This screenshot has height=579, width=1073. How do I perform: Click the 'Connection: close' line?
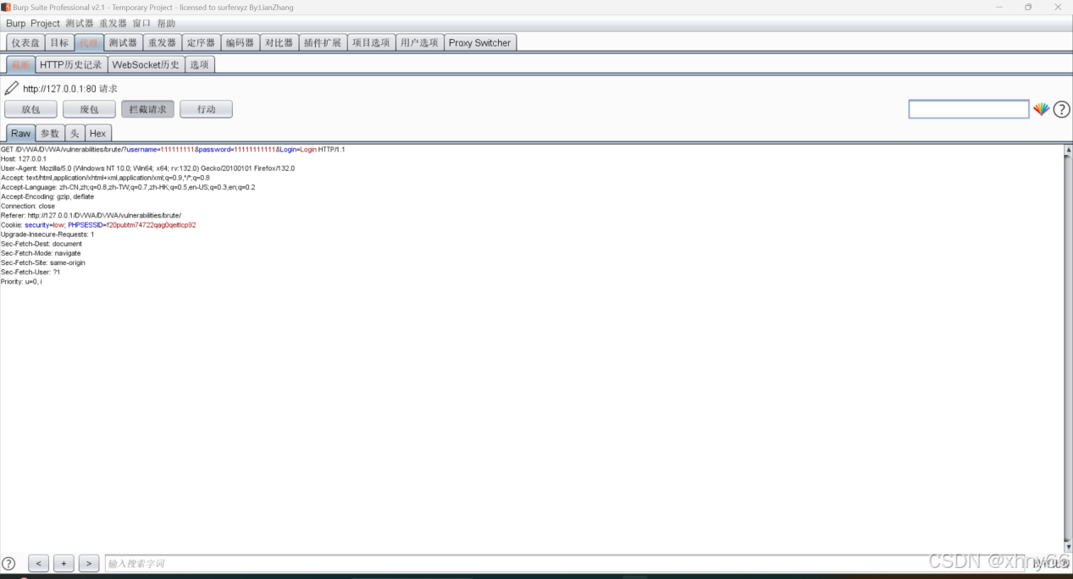pos(28,207)
